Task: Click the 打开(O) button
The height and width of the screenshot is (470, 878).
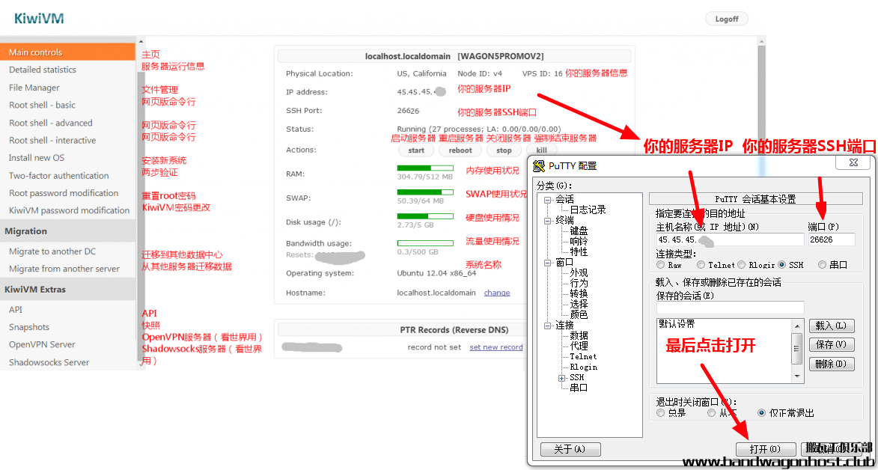Action: coord(766,449)
